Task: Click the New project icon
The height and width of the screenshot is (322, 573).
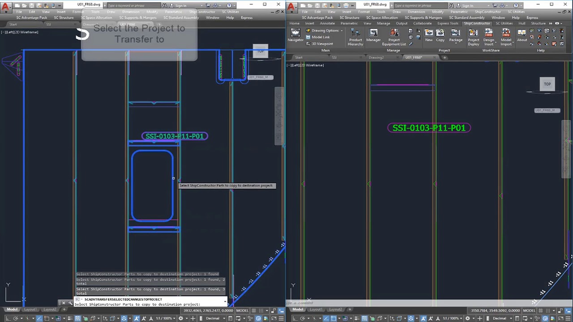Action: (429, 35)
